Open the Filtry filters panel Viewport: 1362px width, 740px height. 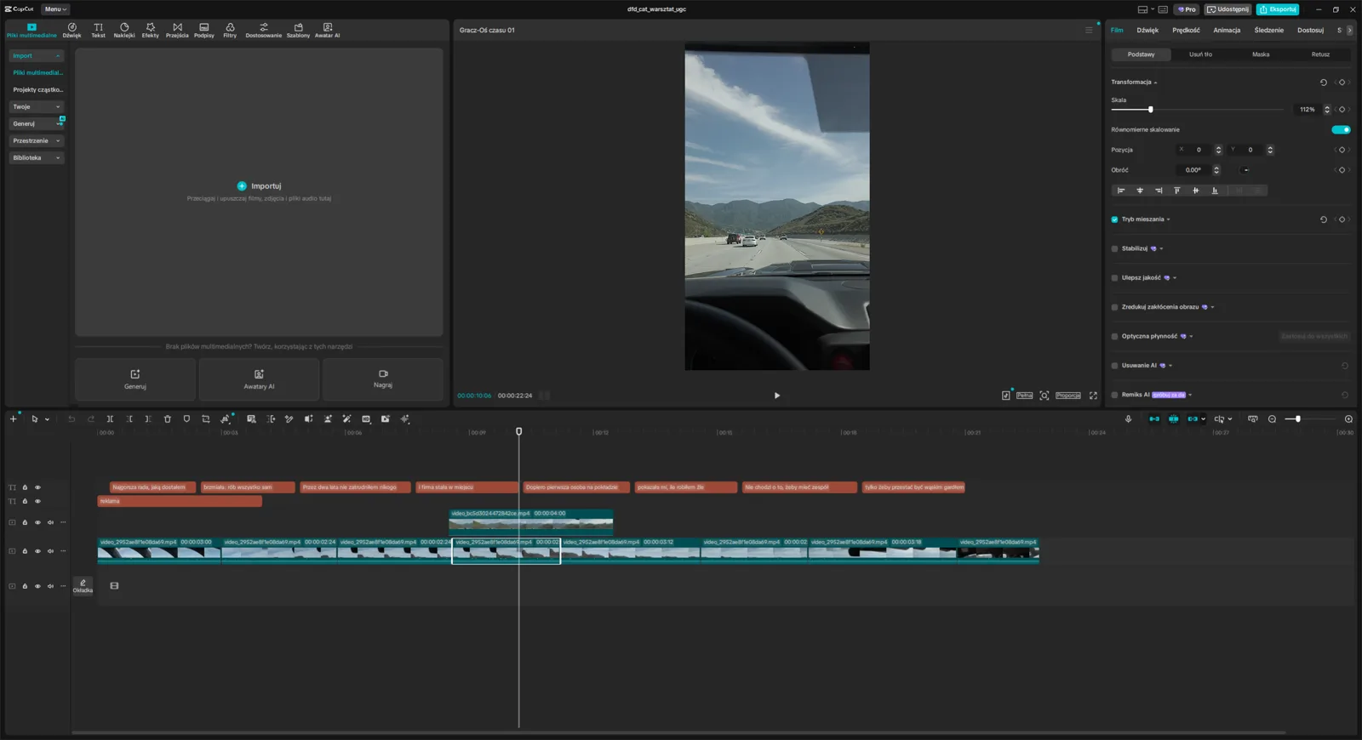(230, 31)
